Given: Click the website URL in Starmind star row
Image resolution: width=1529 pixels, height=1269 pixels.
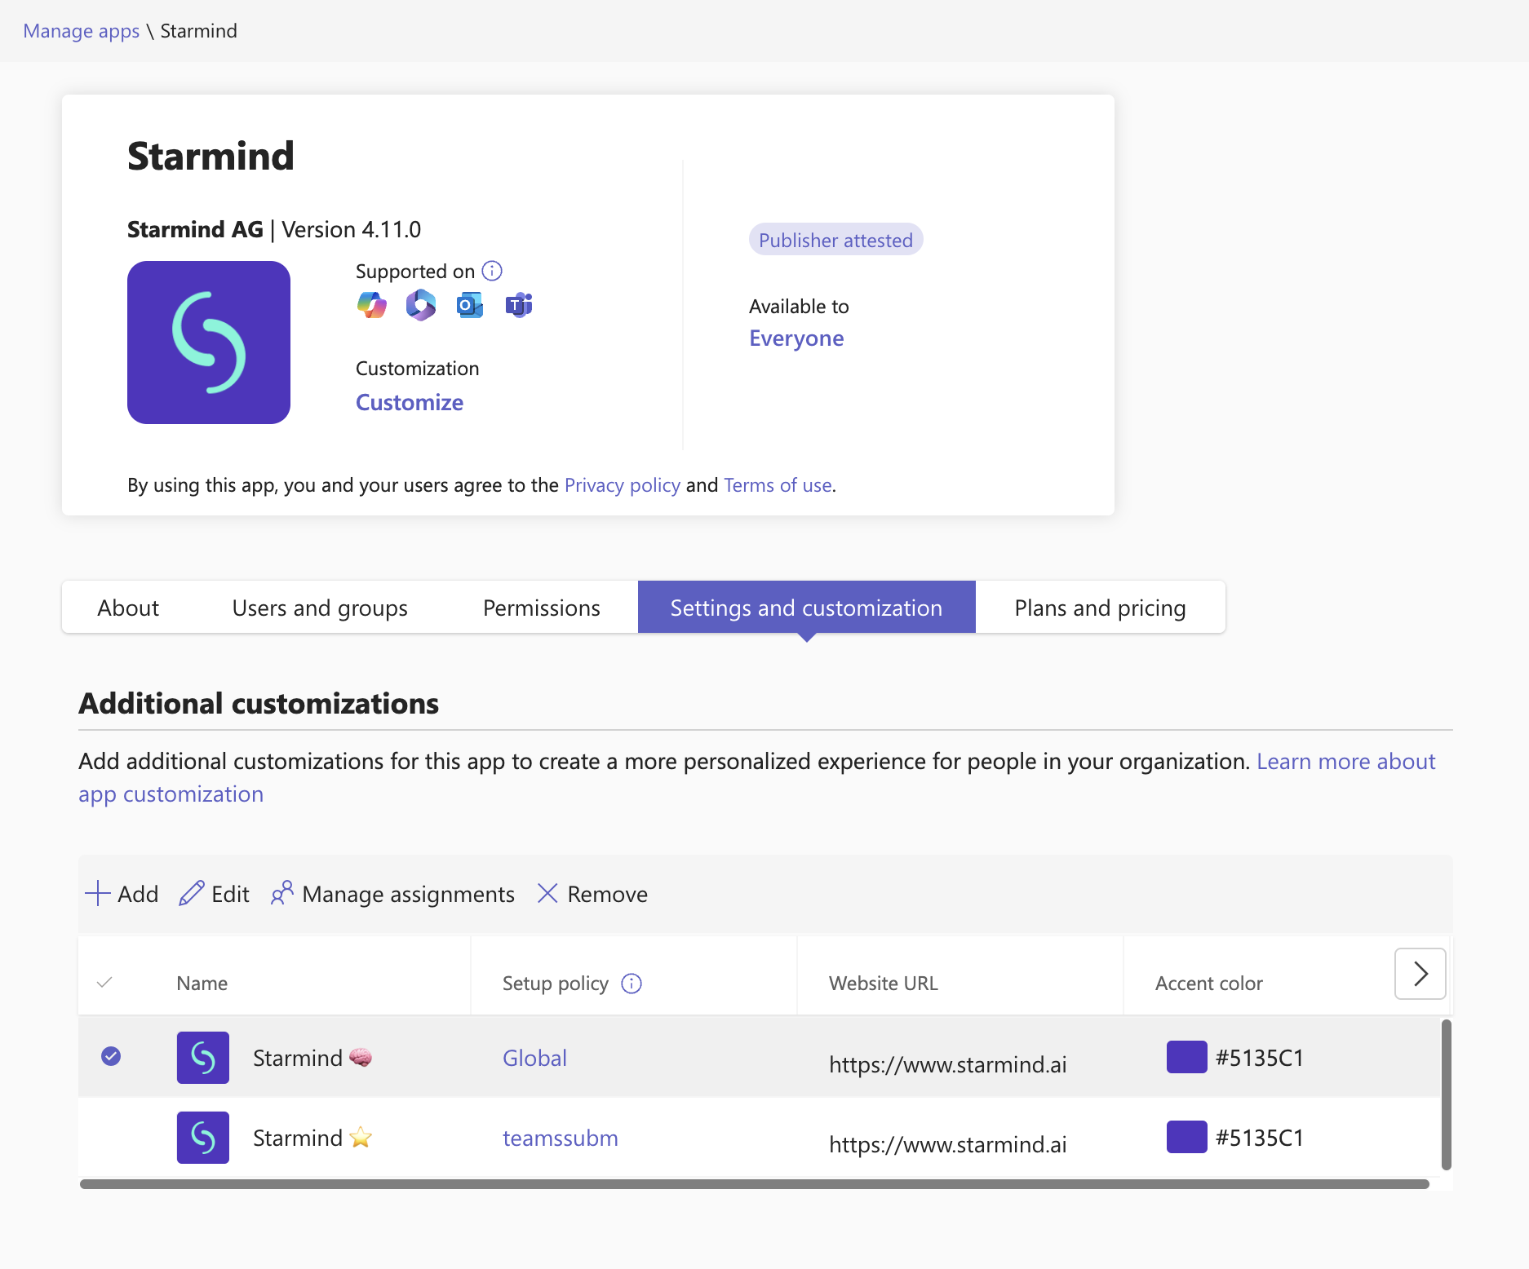Looking at the screenshot, I should (x=948, y=1144).
